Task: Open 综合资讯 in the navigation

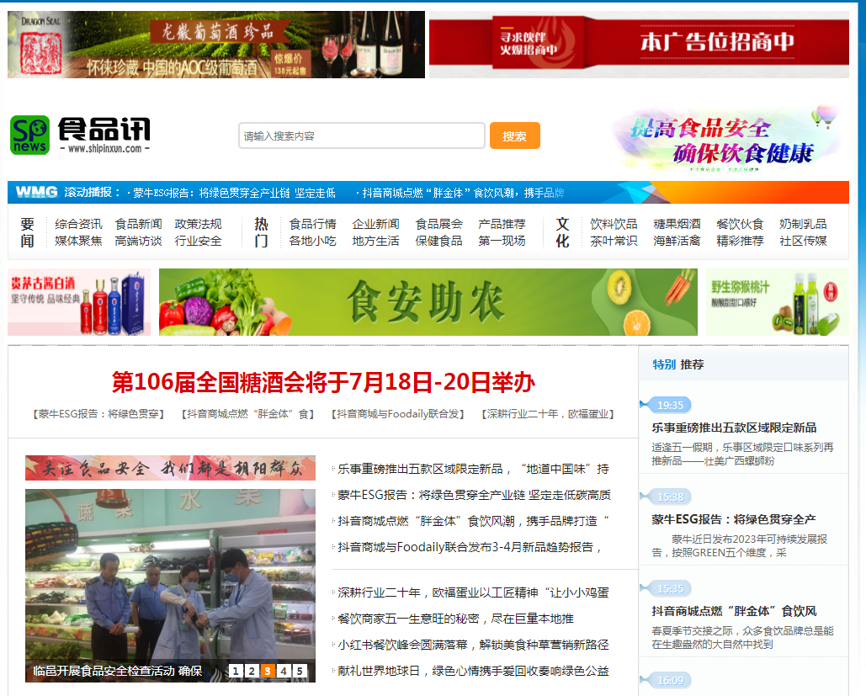Action: pyautogui.click(x=78, y=224)
